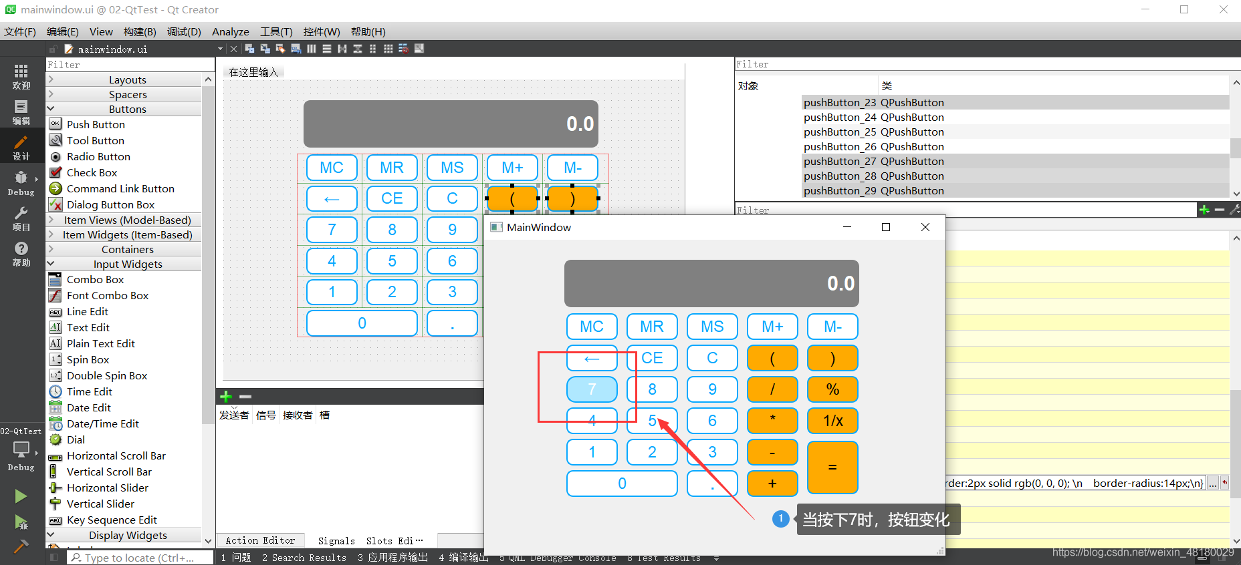Open 项目 projects mode in sidebar

[21, 218]
